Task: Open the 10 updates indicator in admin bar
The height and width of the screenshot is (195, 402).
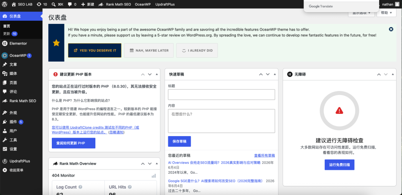Action: click(x=42, y=4)
